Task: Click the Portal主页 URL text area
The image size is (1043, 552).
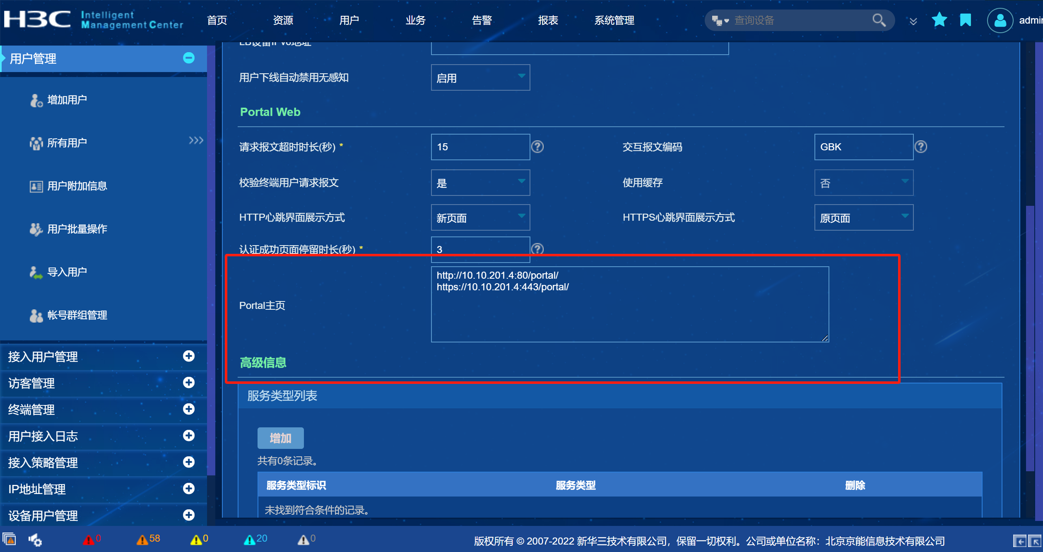Action: coord(629,304)
